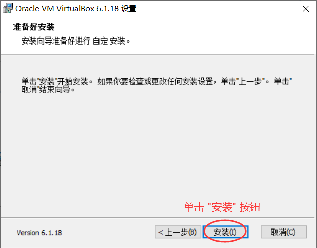The height and width of the screenshot is (248, 317).
Task: Close the VirtualBox setup dialog with X
Action: 306,9
